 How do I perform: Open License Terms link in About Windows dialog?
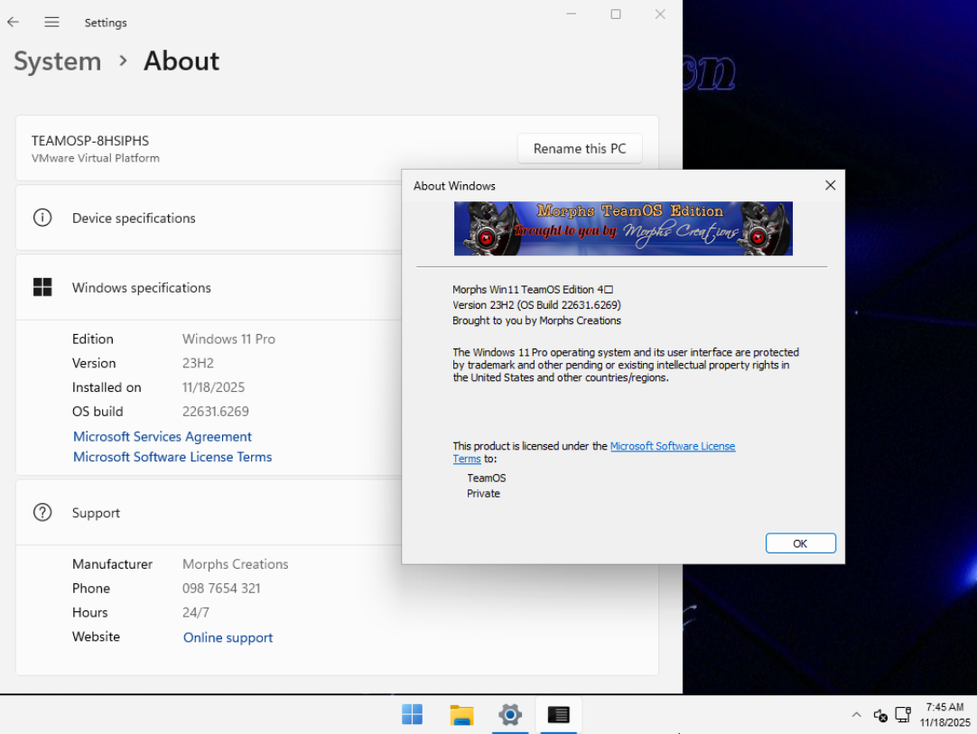point(672,446)
